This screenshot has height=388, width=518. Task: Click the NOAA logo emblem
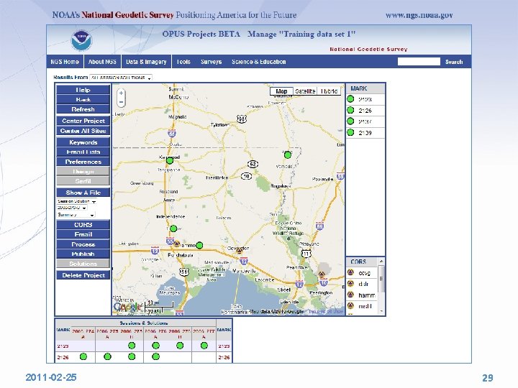coord(81,40)
